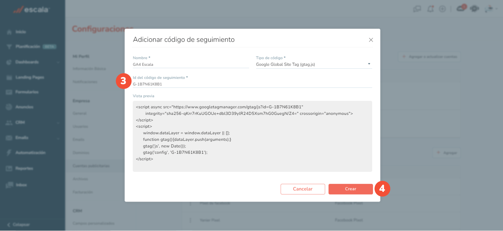The width and height of the screenshot is (503, 231).
Task: Click the Crear button
Action: (x=350, y=189)
